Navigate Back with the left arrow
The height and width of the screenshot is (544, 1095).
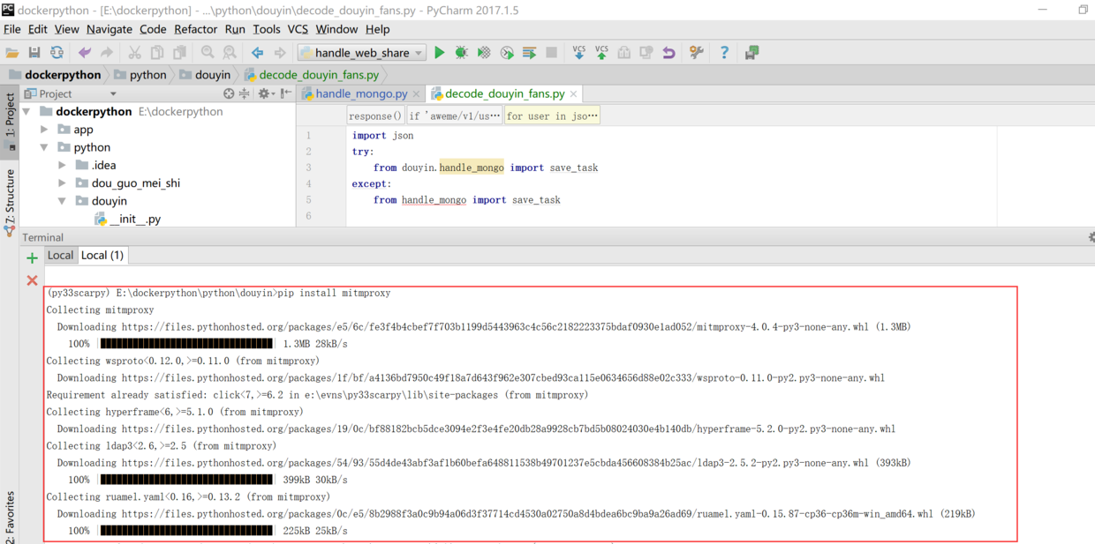257,53
